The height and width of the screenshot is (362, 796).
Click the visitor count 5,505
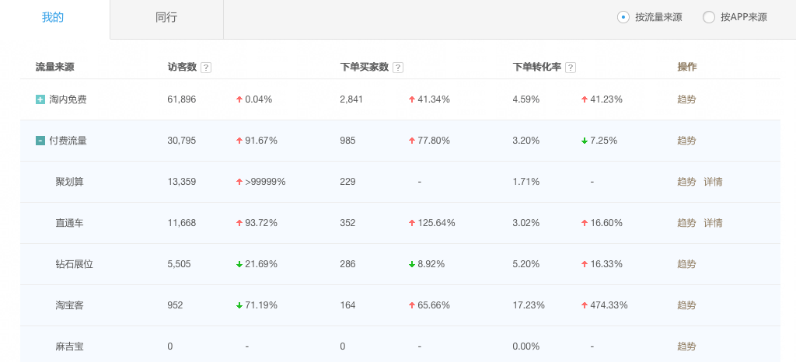[179, 264]
